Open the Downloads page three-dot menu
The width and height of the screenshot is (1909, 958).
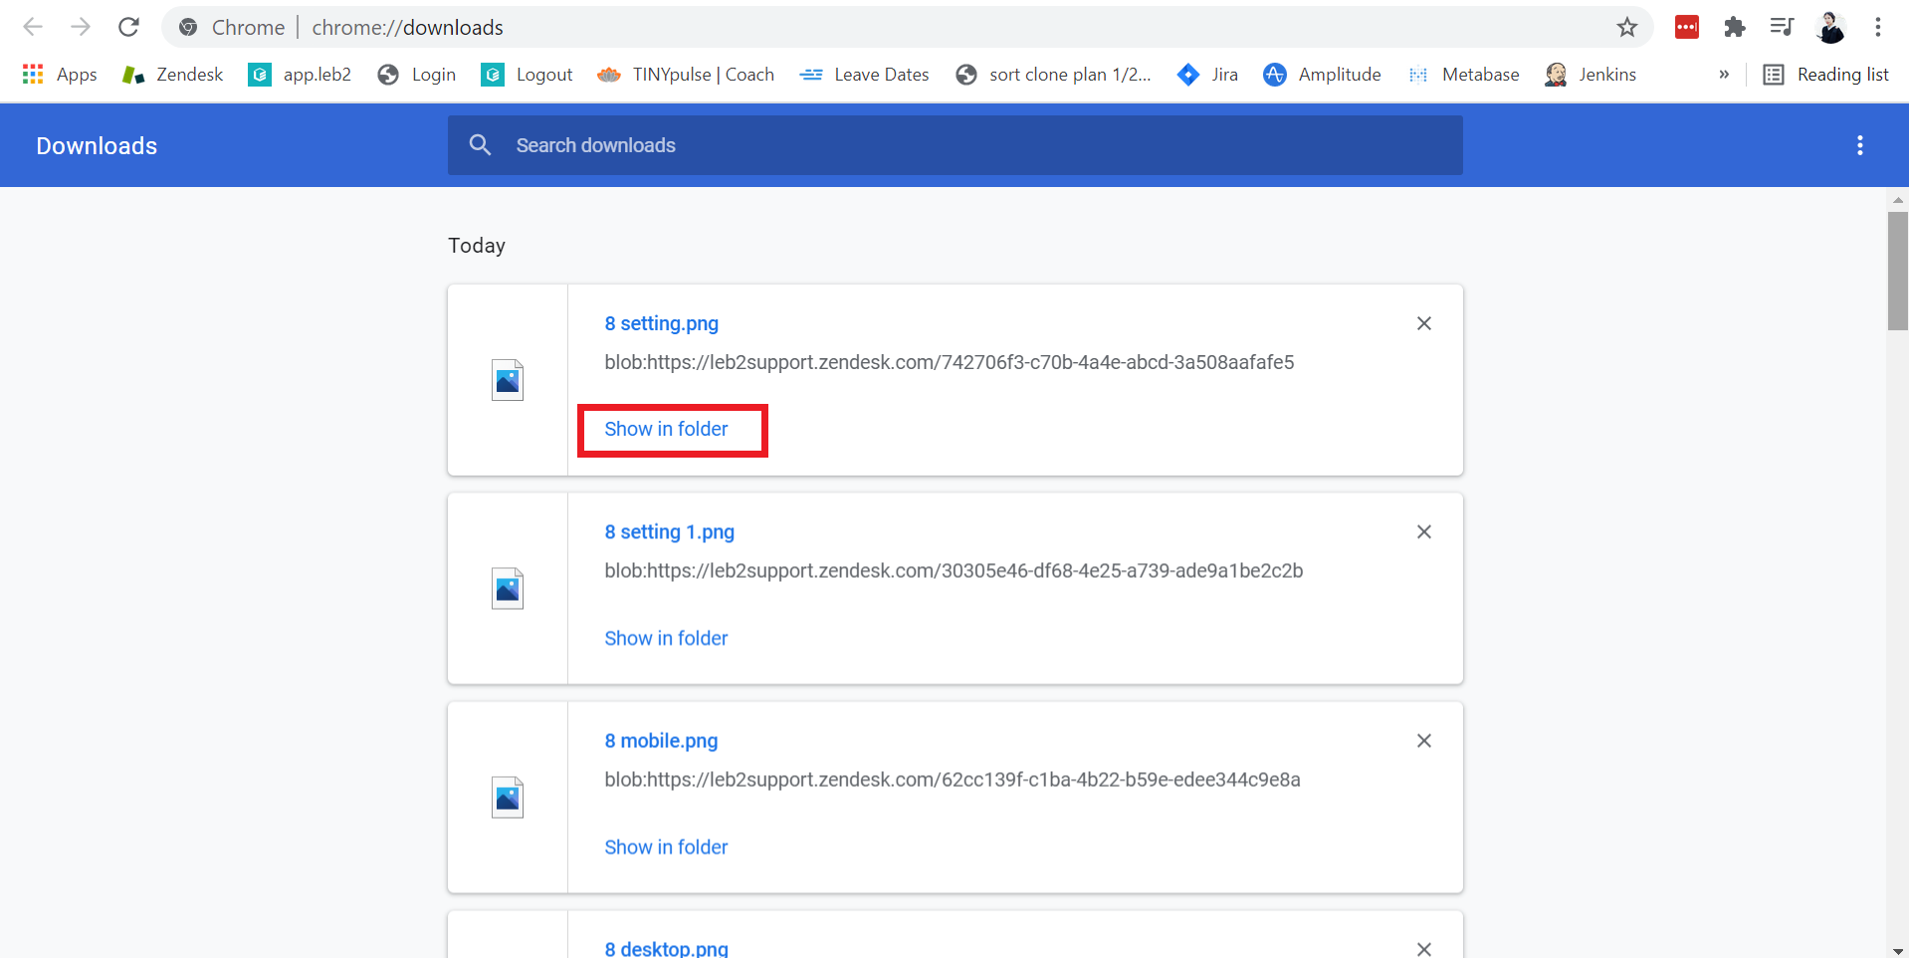(1859, 145)
